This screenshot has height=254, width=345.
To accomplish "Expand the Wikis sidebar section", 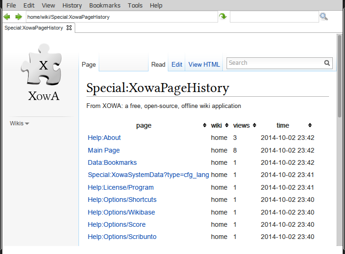I will (x=19, y=123).
